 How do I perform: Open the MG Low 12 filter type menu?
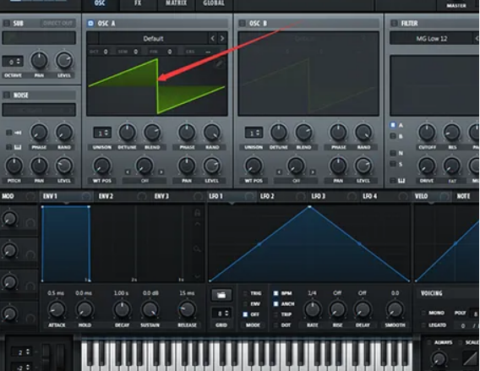coord(431,39)
